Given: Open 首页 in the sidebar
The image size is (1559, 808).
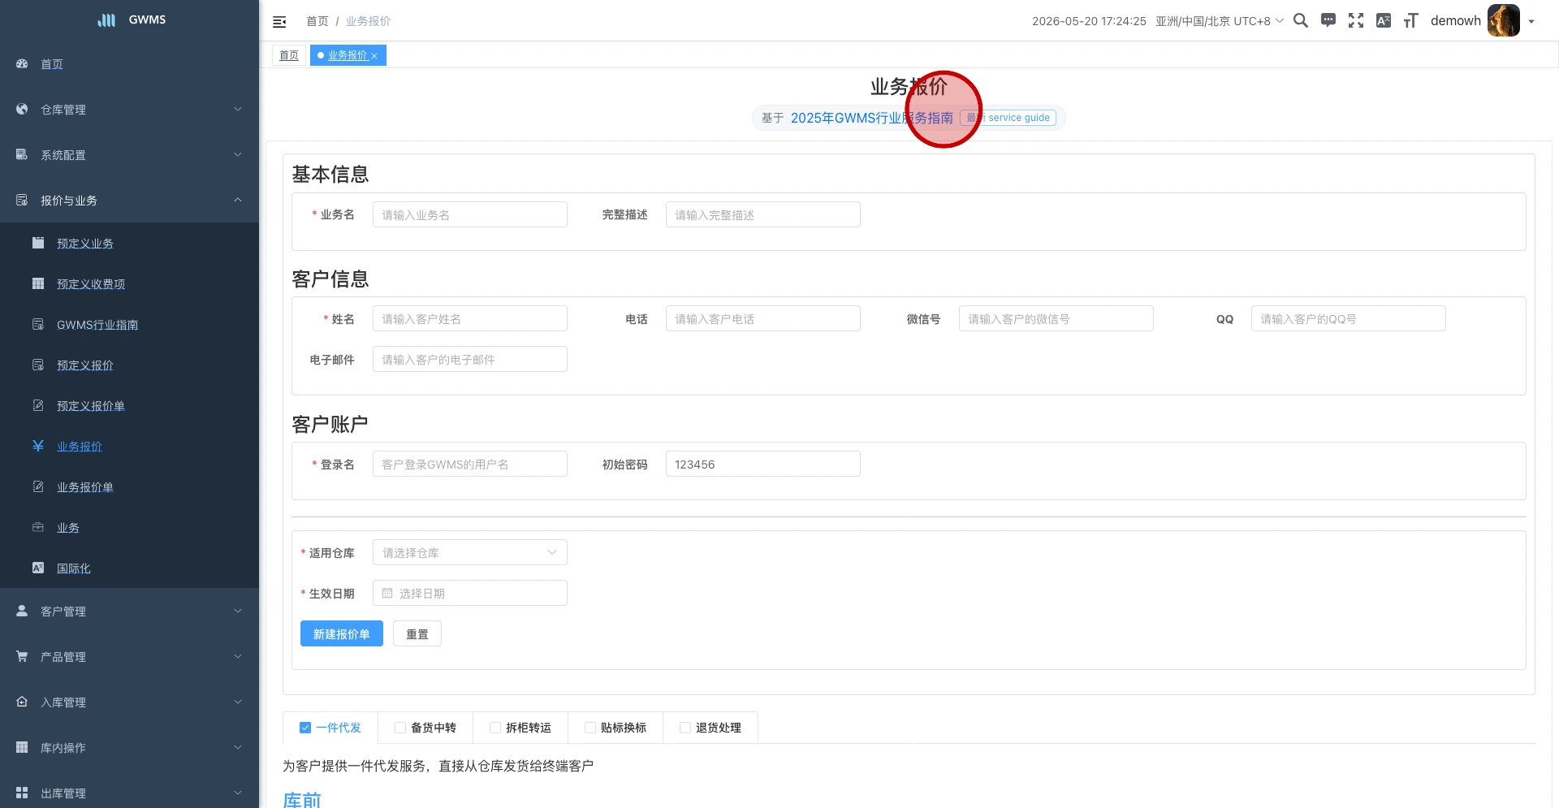Looking at the screenshot, I should [x=129, y=63].
